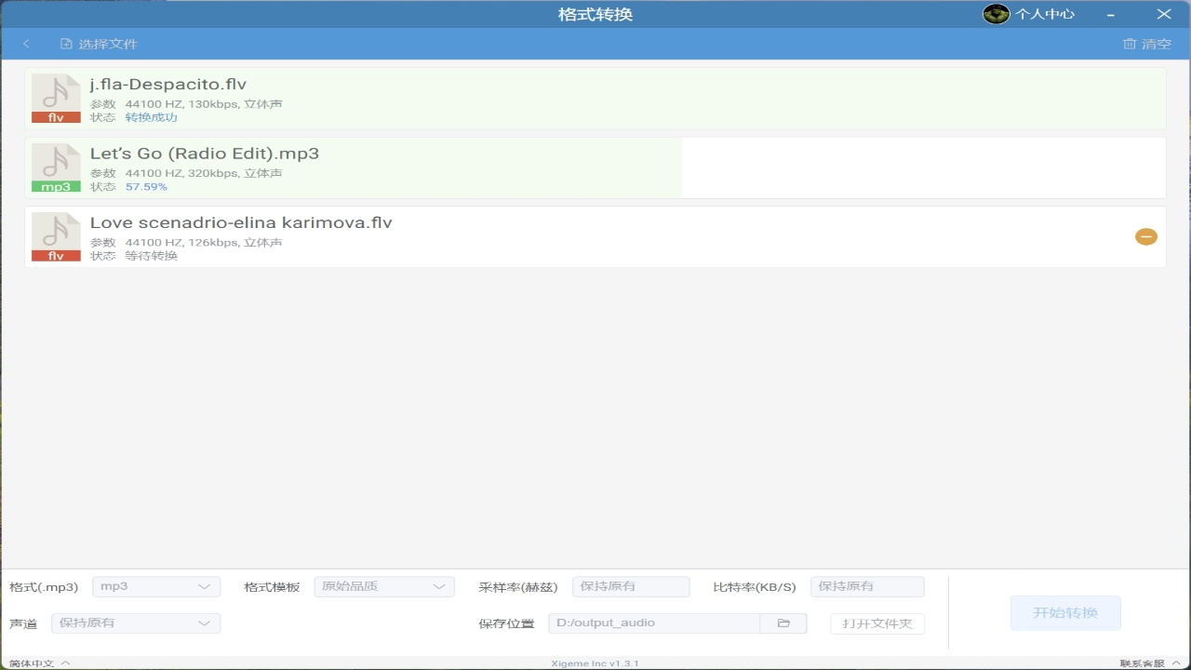
Task: Click the mp3 file icon for Let's Go
Action: (x=56, y=167)
